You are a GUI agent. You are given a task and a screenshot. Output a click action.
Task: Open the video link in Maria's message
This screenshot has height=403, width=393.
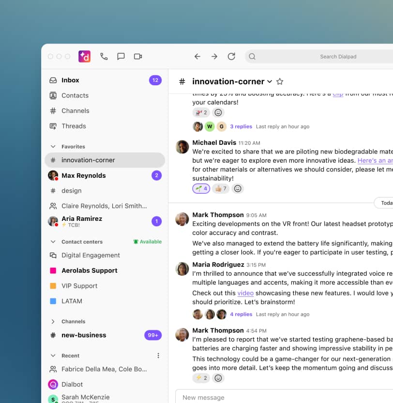[245, 293]
